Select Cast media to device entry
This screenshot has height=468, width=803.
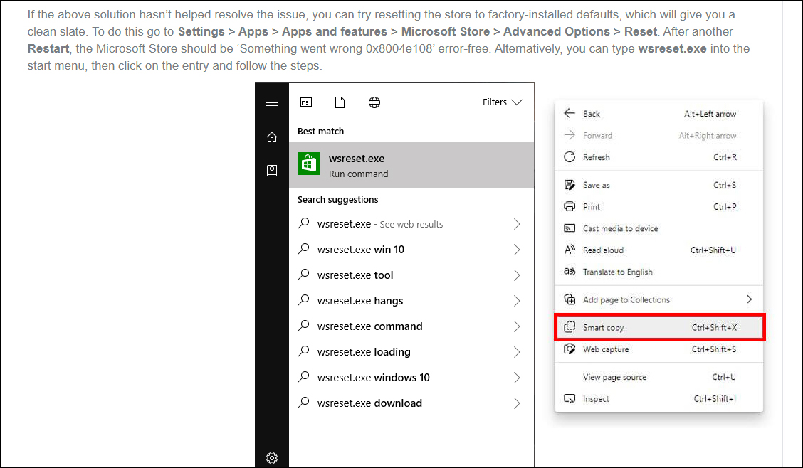(658, 228)
